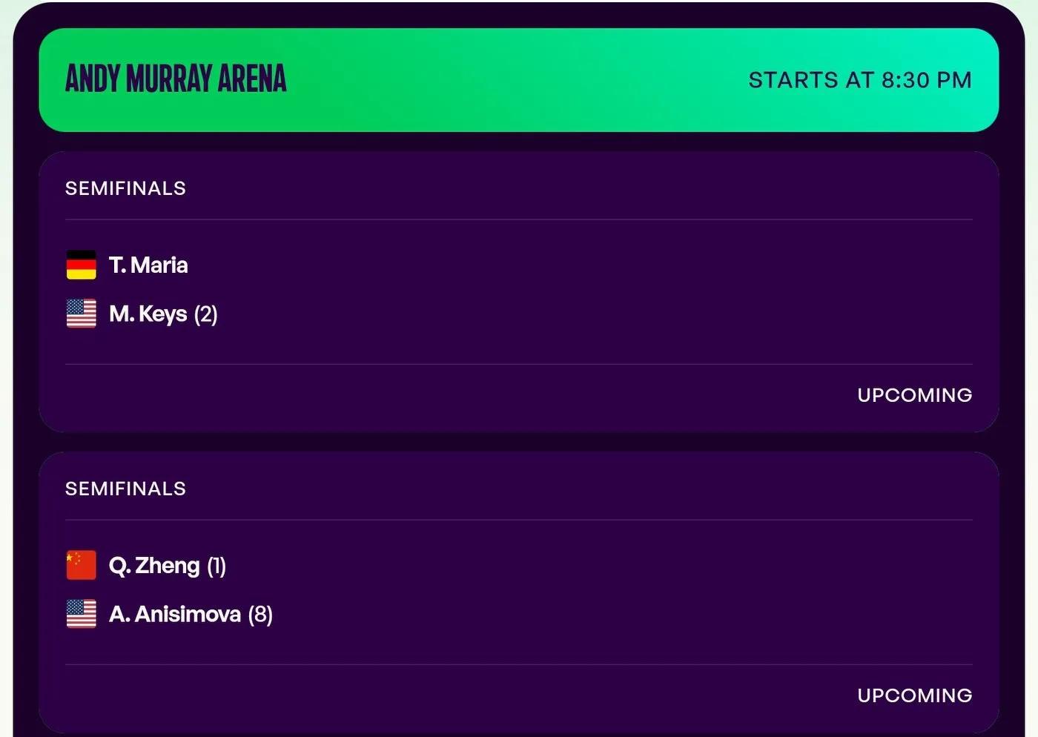Click the US flag beside A. Anisimova

81,614
